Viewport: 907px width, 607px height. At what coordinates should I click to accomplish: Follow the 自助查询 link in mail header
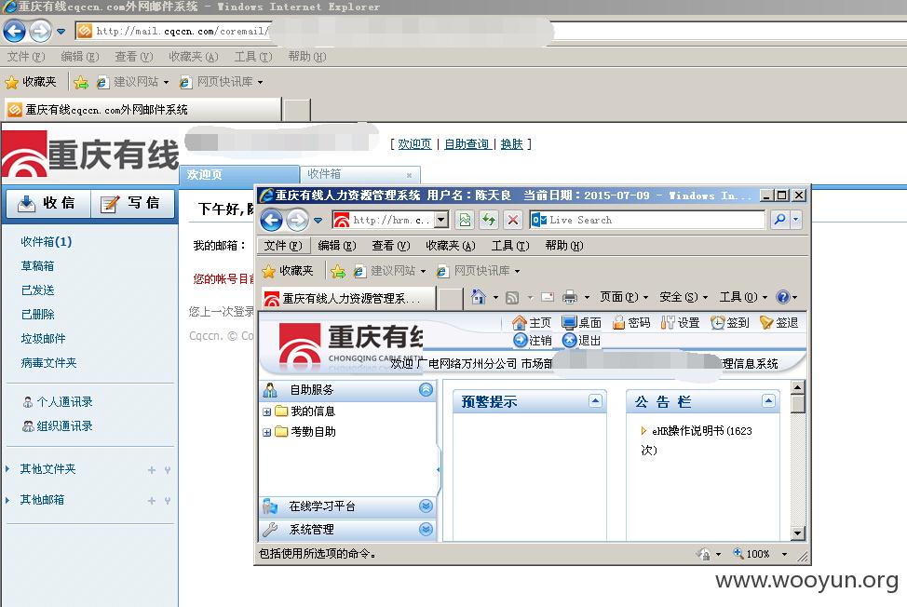click(x=467, y=144)
